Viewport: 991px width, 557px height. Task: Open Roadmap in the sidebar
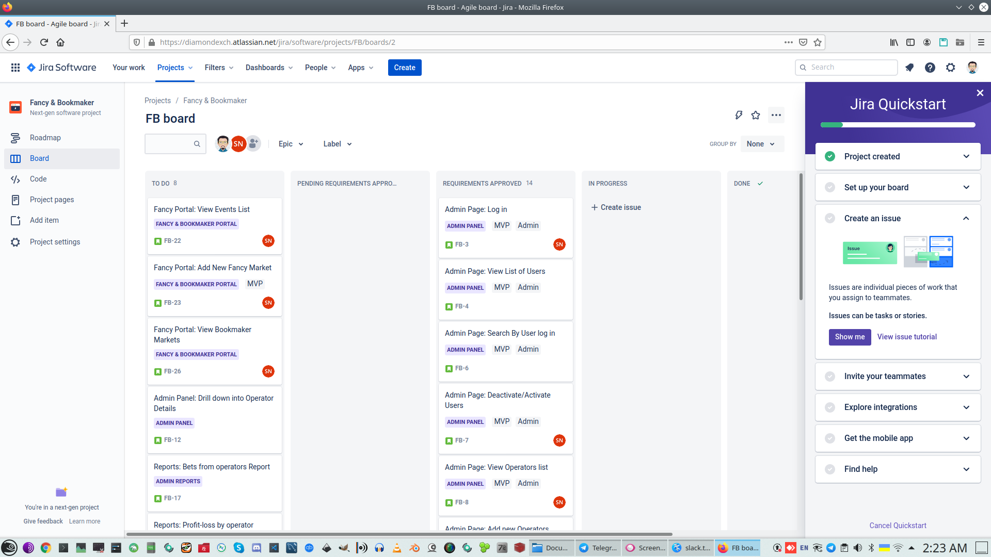(45, 138)
